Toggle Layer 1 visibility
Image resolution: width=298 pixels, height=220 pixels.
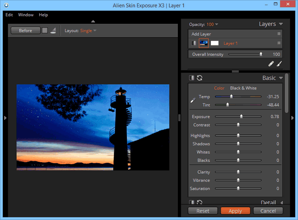193,43
